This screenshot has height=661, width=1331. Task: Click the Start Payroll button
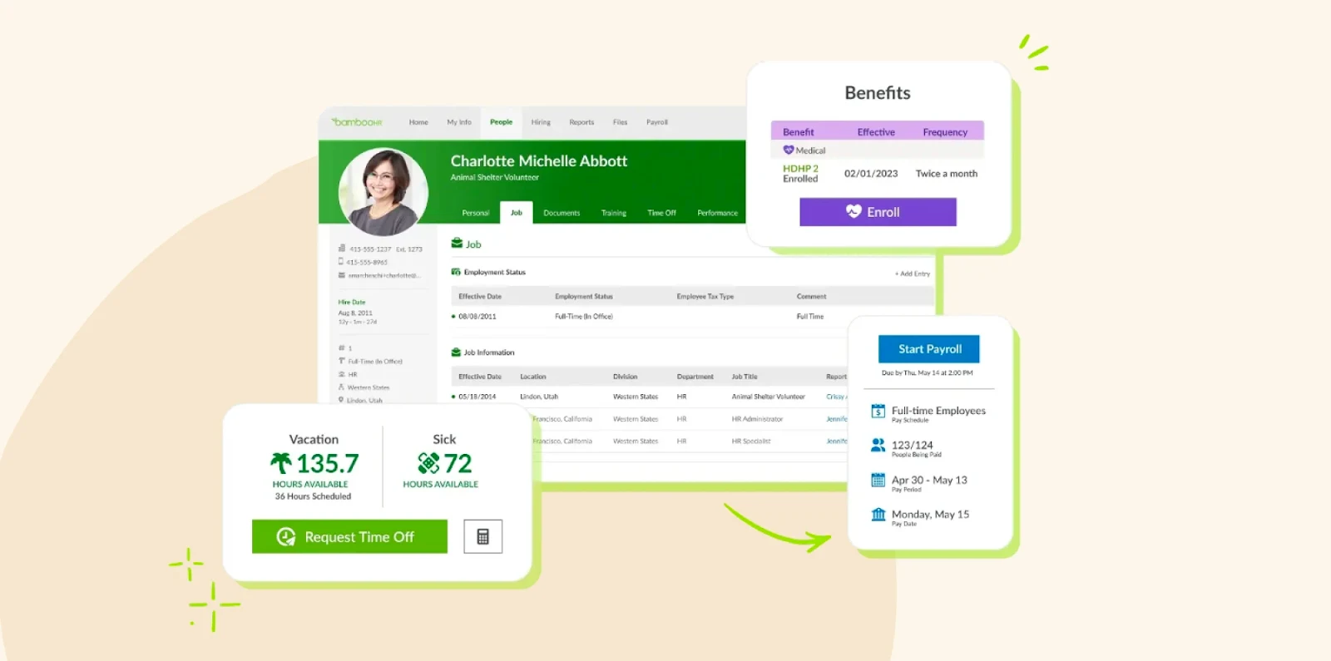point(929,349)
